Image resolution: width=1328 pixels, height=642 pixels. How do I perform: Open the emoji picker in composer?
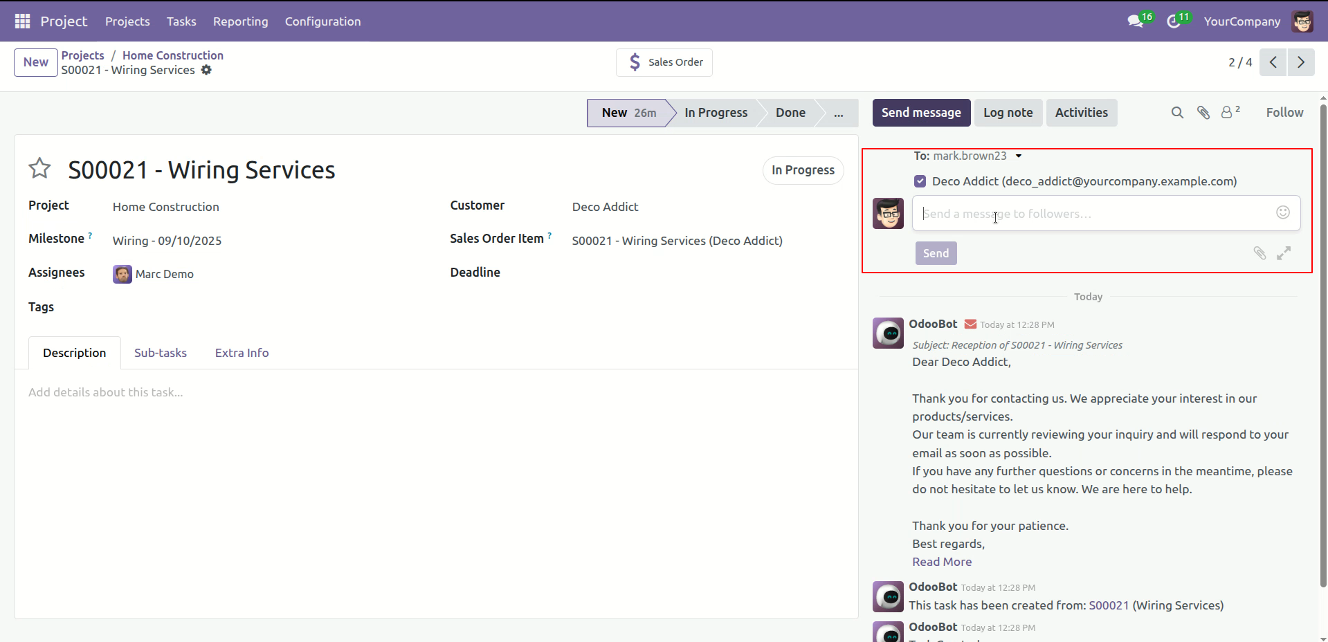(1283, 212)
